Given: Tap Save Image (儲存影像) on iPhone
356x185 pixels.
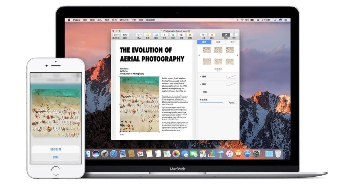Looking at the screenshot, I should coord(56,150).
